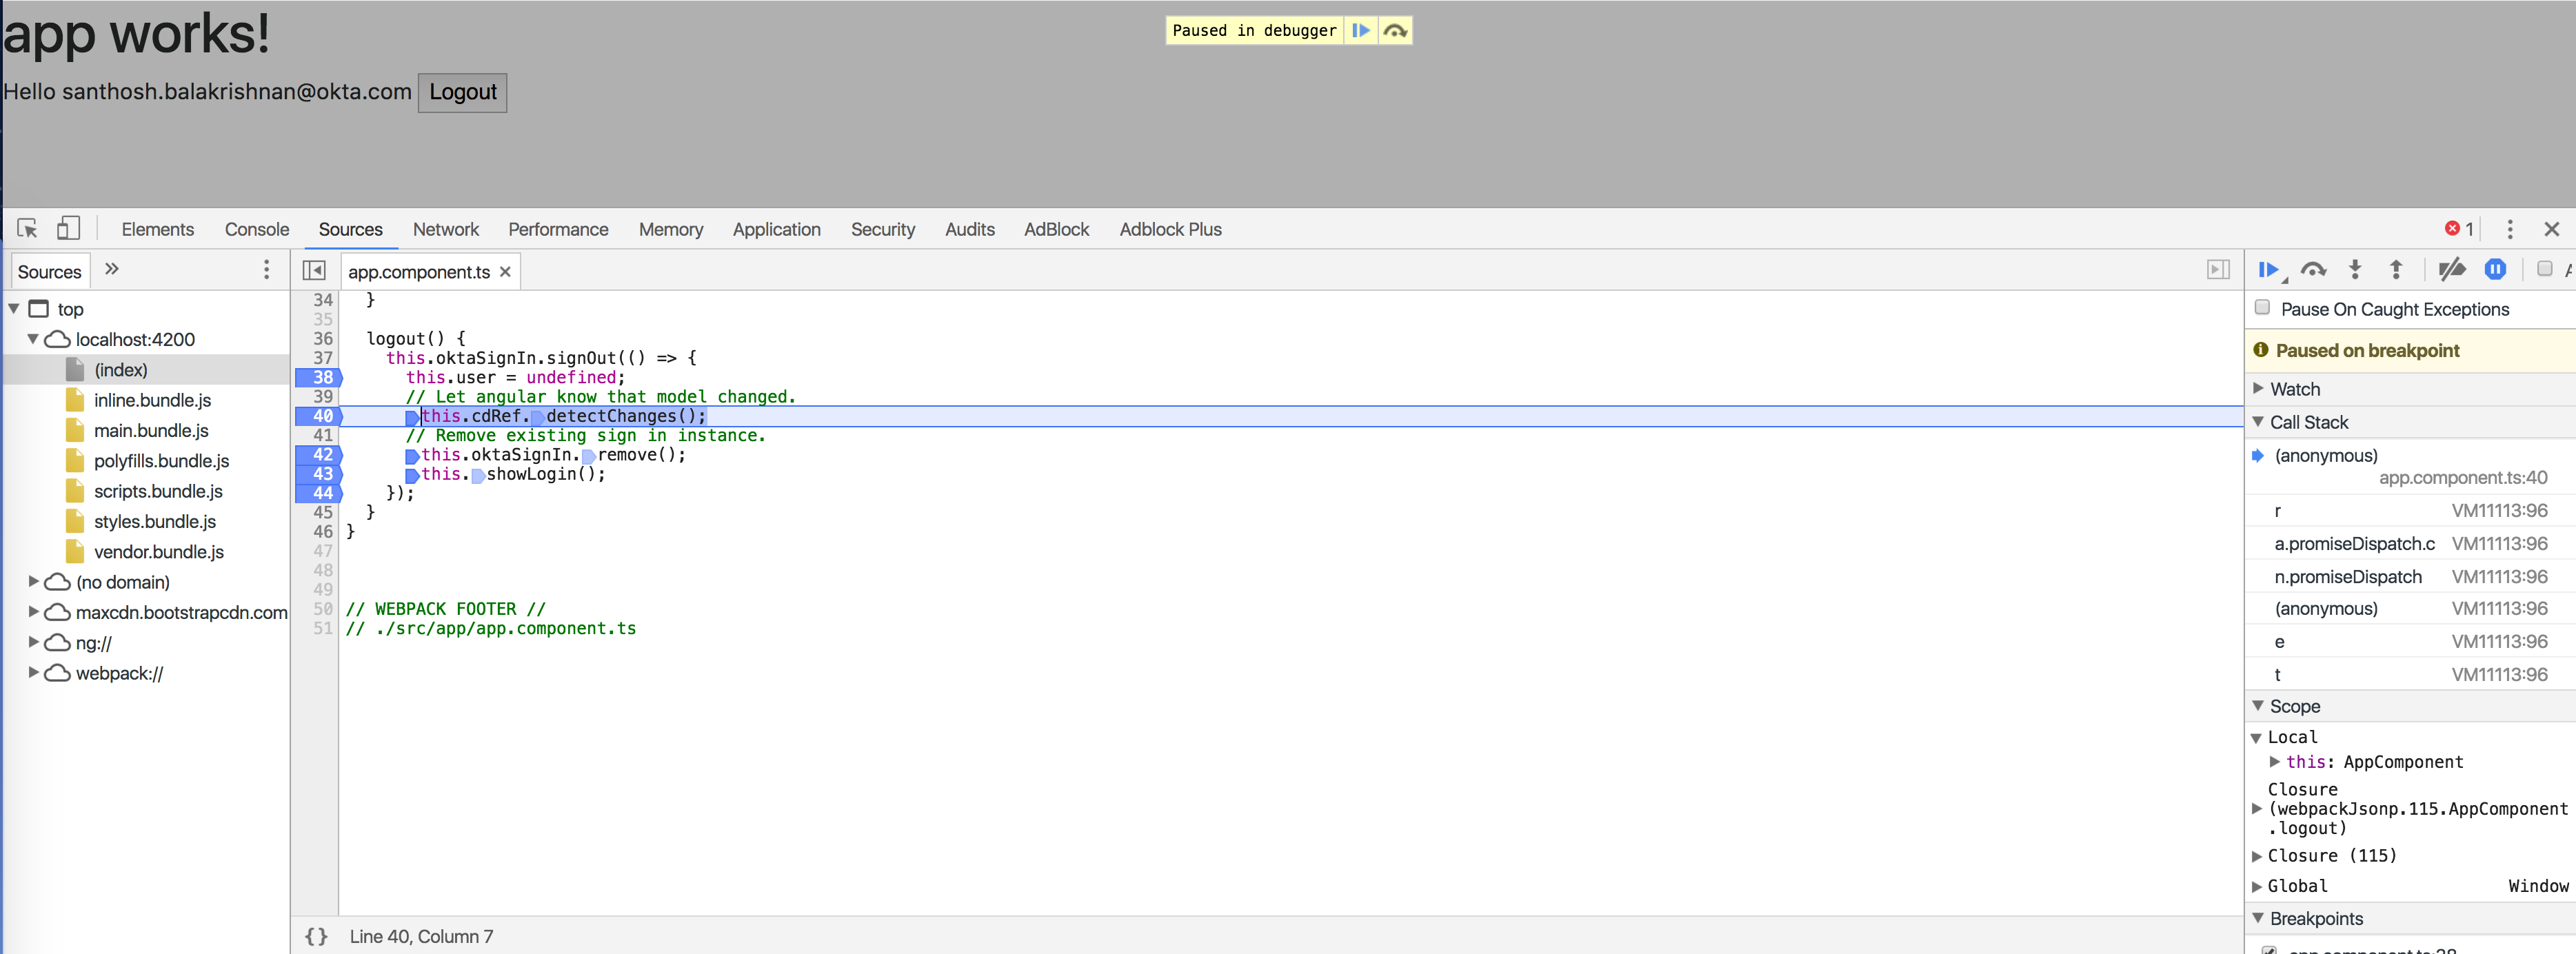The image size is (2576, 954).
Task: Click the Logout button
Action: [x=462, y=92]
